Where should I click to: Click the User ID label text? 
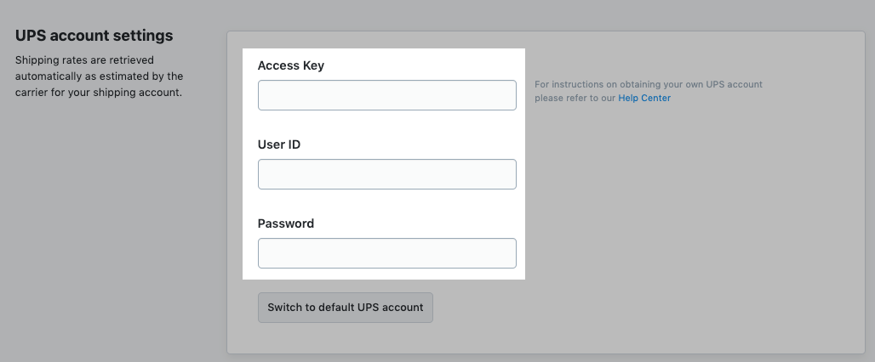point(279,144)
